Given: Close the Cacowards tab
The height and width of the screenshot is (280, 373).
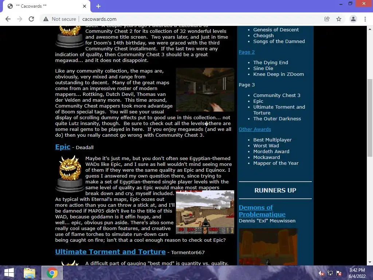Looking at the screenshot, I should coord(85,6).
